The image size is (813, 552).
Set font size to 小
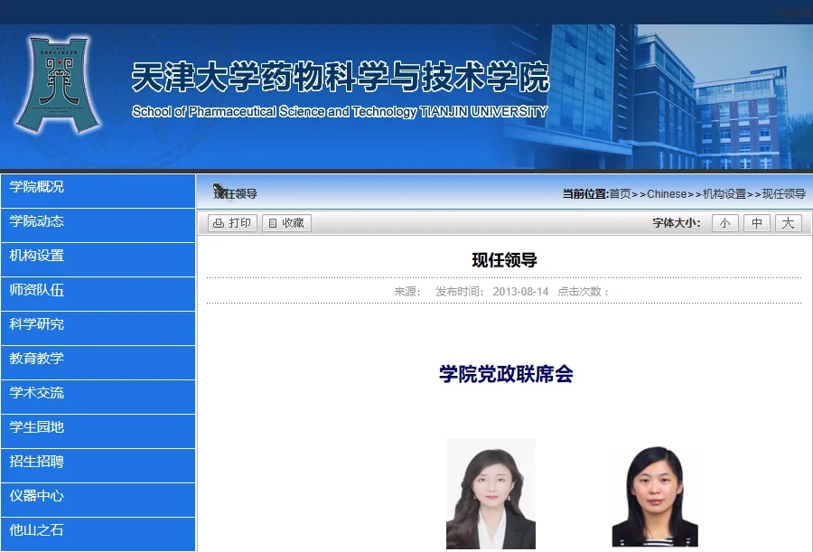[724, 223]
